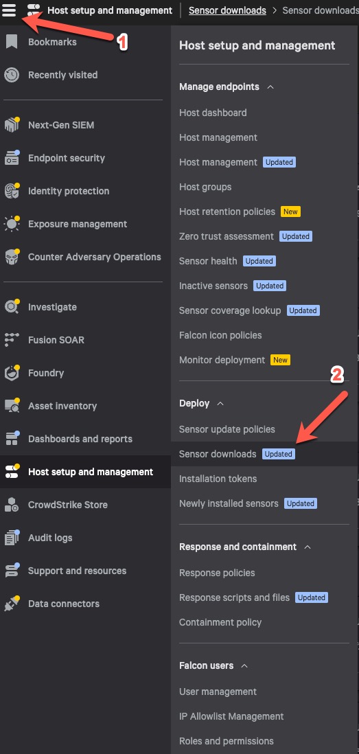Open User management page
Viewport: 359px width, 754px height.
pos(218,692)
